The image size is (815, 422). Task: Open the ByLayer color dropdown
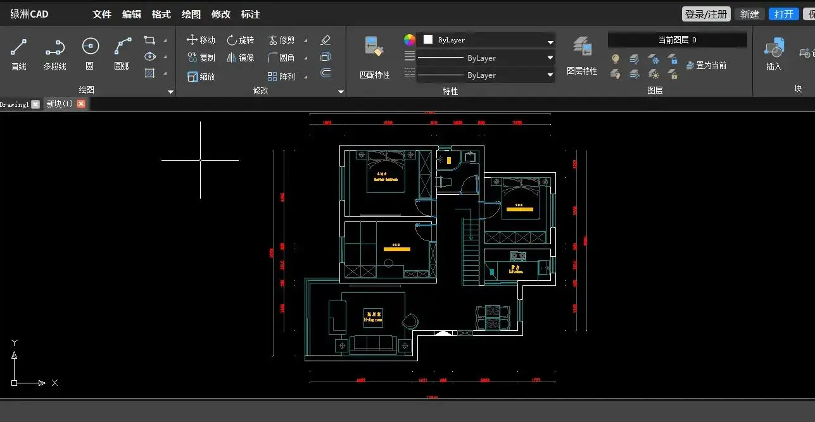coord(550,41)
